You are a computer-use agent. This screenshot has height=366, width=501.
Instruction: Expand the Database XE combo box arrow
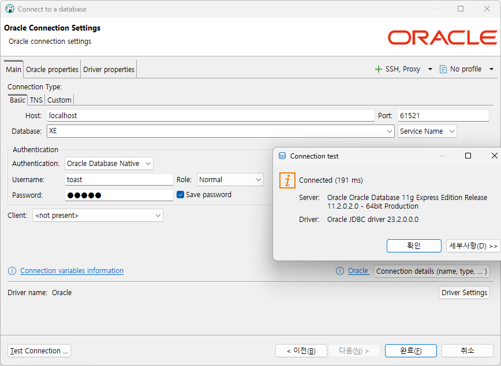390,131
